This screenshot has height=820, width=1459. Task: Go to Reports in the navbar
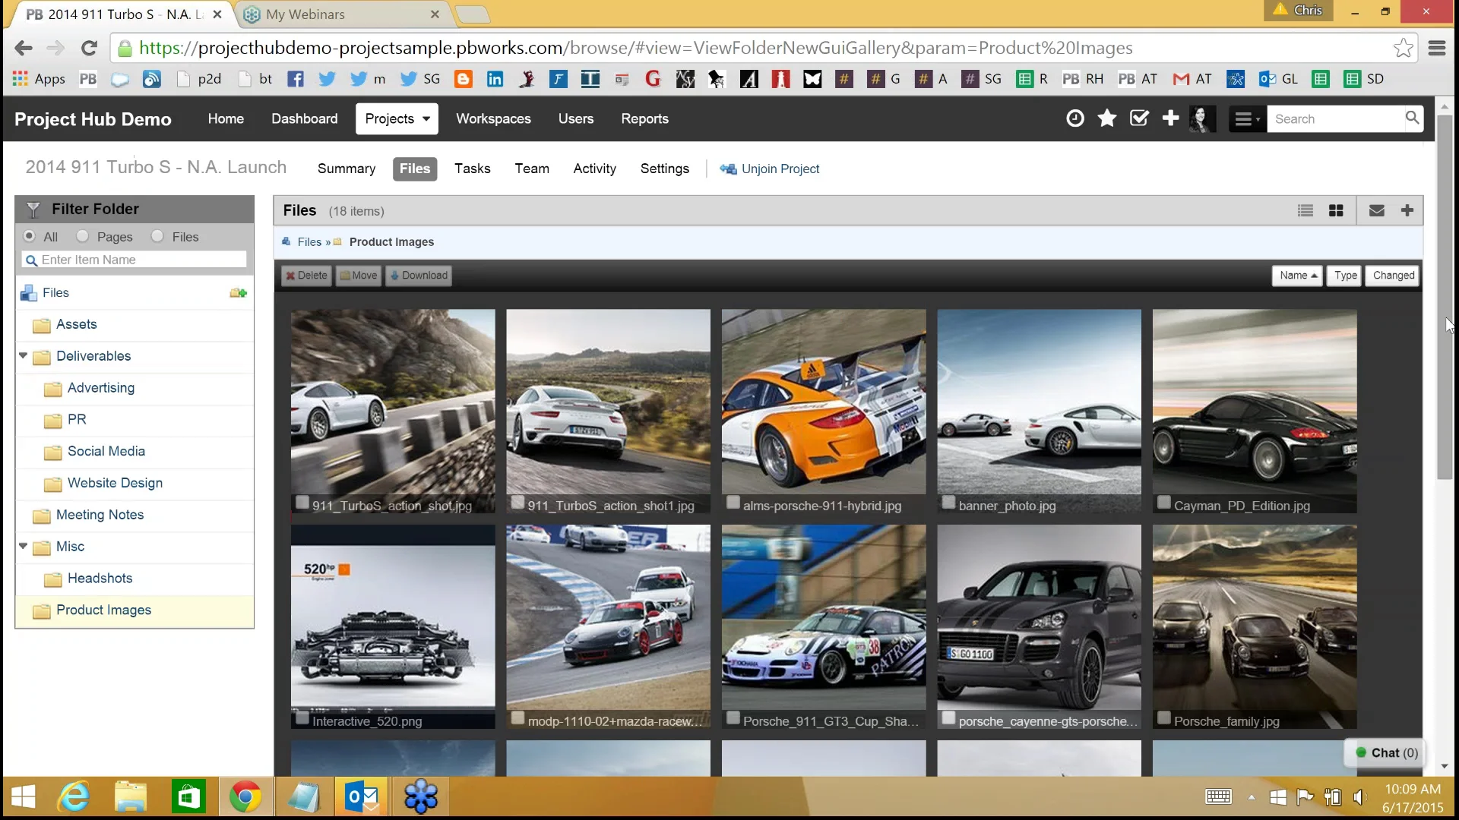[x=644, y=119]
